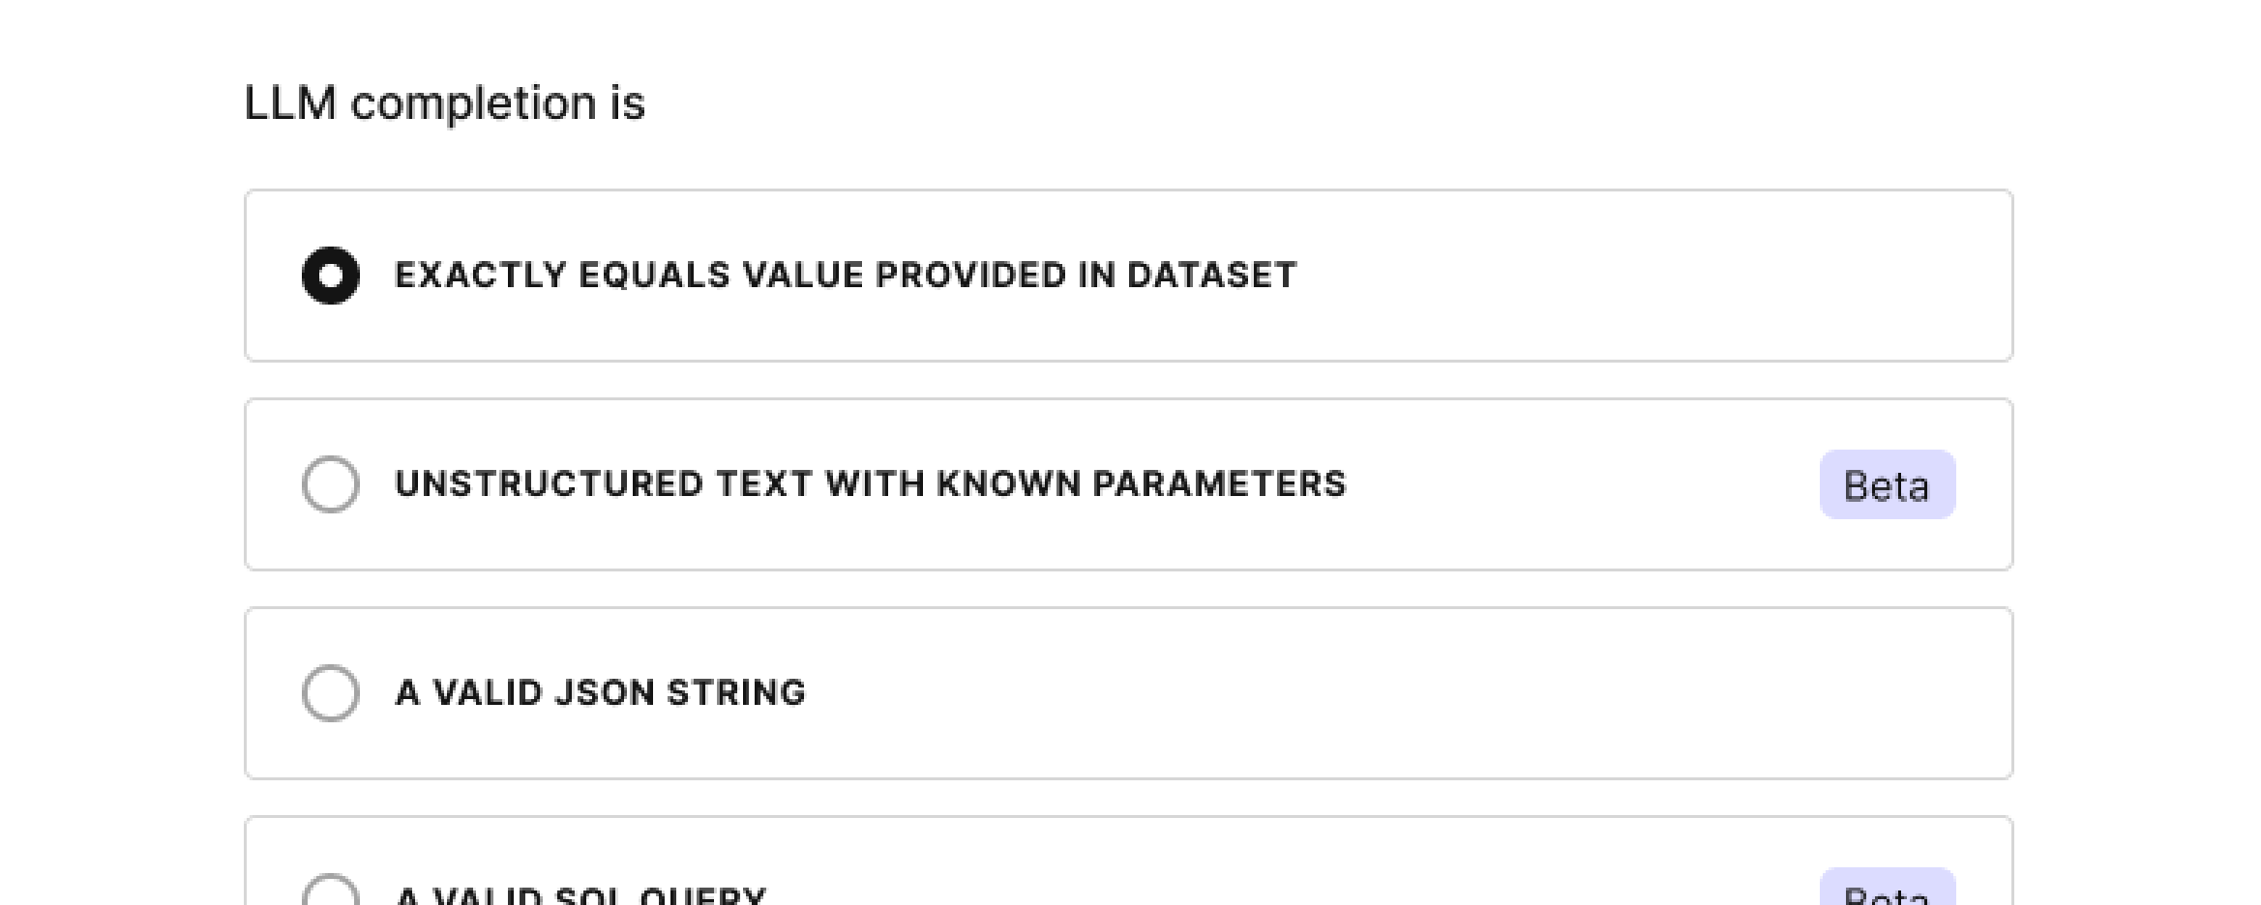
Task: Click the Beta badge next to unstructured text option
Action: pyautogui.click(x=1885, y=484)
